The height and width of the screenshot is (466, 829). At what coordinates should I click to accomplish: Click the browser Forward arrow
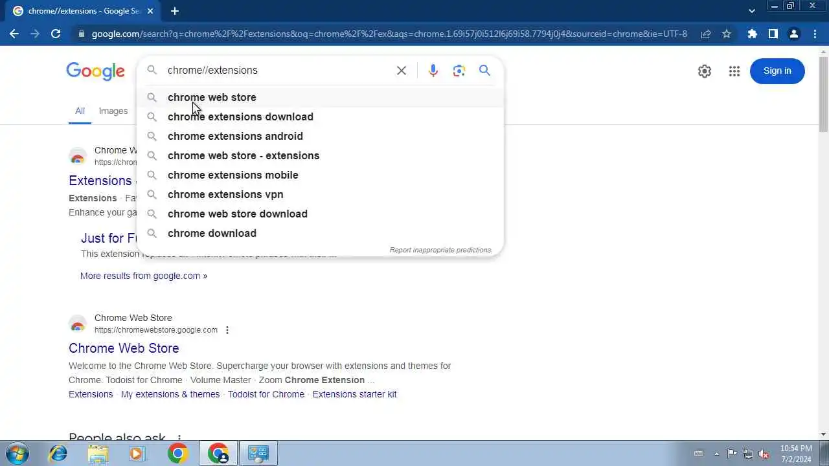click(x=35, y=34)
